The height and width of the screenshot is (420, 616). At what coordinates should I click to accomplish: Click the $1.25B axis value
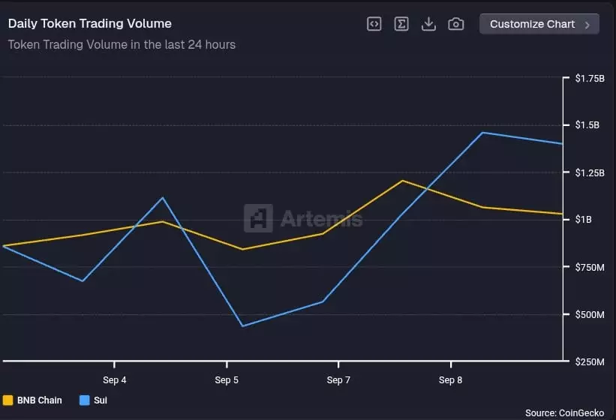point(590,172)
